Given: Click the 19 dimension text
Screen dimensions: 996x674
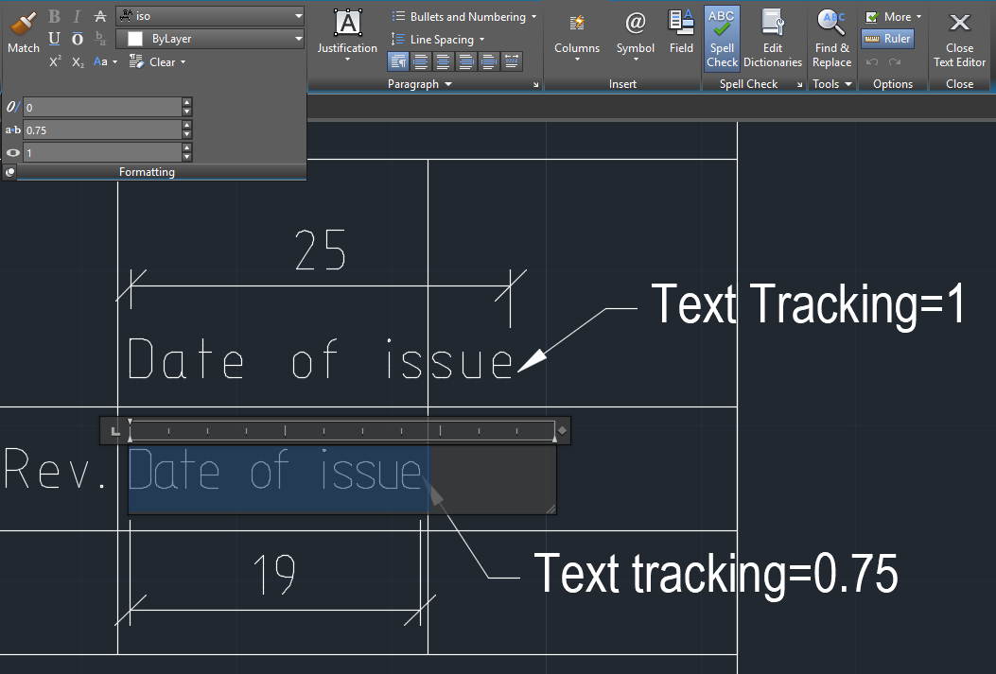Looking at the screenshot, I should pos(274,574).
